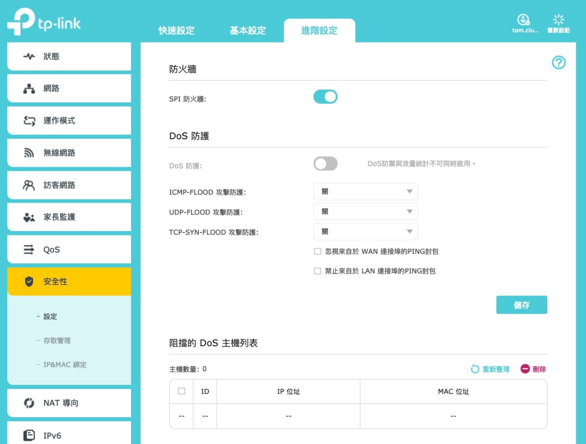
Task: Check forbid LAN port PING packets
Action: coord(317,271)
